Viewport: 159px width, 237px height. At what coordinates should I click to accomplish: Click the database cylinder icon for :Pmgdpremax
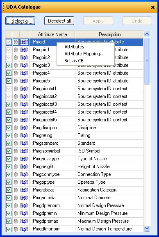(x=16, y=221)
